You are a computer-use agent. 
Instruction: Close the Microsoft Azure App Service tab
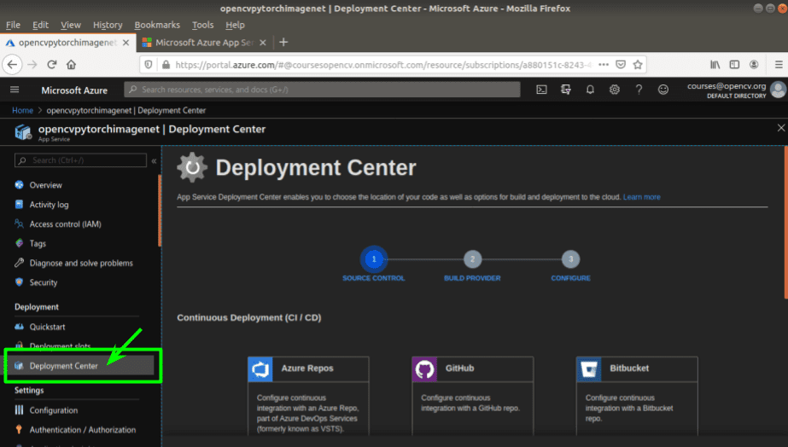[x=262, y=43]
